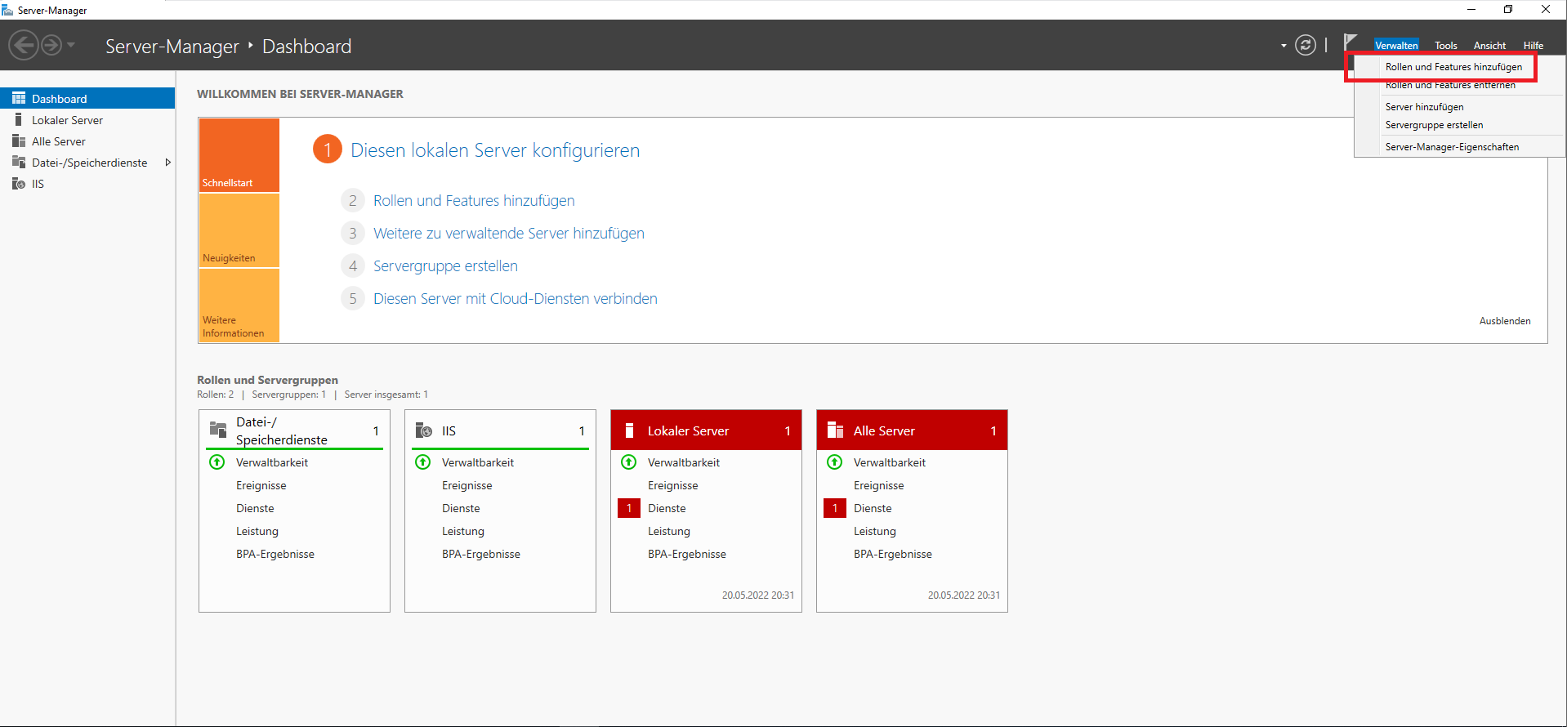Click the red Dienste alert badge in Lokaler Server tile
Image resolution: width=1567 pixels, height=727 pixels.
coord(629,508)
